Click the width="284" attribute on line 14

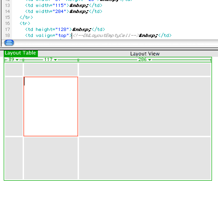point(49,12)
